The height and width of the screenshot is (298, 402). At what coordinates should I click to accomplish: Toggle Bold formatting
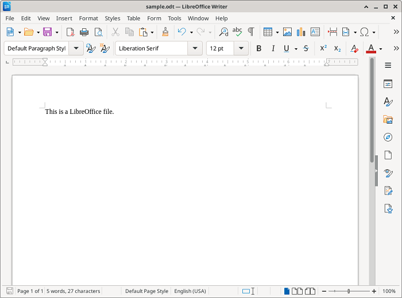coord(259,49)
